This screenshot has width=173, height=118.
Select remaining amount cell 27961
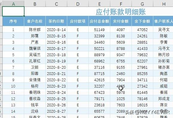coord(142,67)
